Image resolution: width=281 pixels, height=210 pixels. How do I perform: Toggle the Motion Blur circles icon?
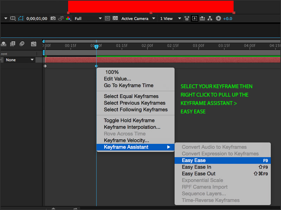click(22, 44)
